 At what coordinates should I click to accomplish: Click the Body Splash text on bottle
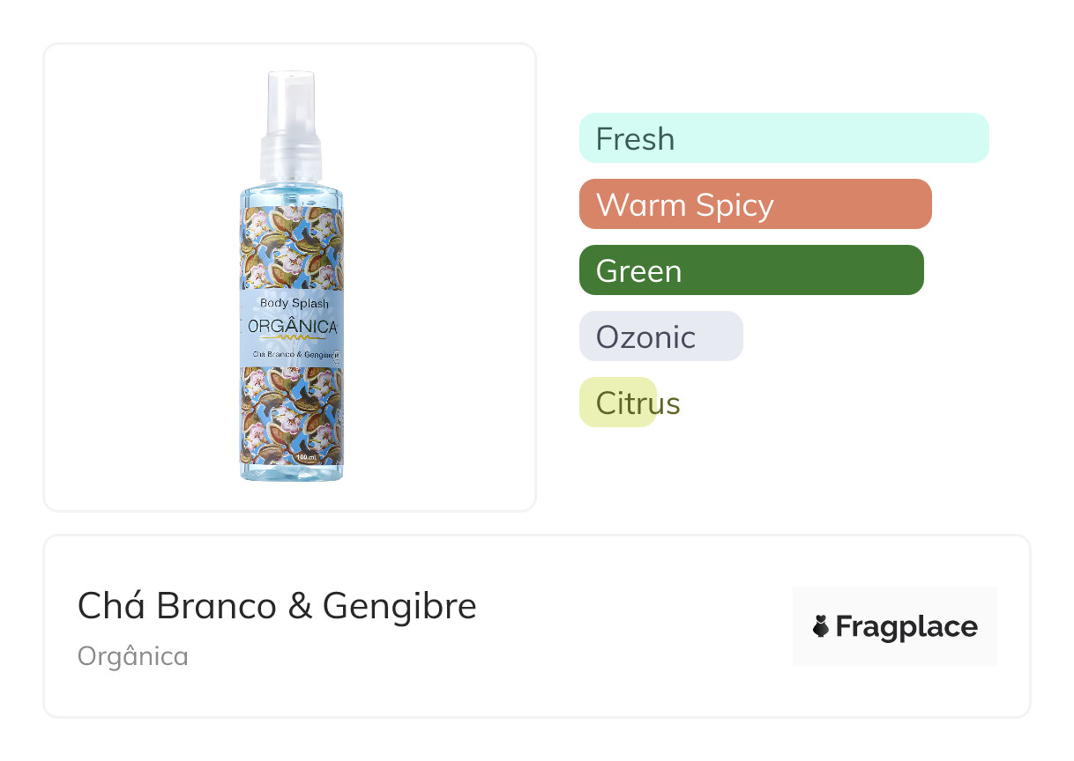tap(294, 303)
